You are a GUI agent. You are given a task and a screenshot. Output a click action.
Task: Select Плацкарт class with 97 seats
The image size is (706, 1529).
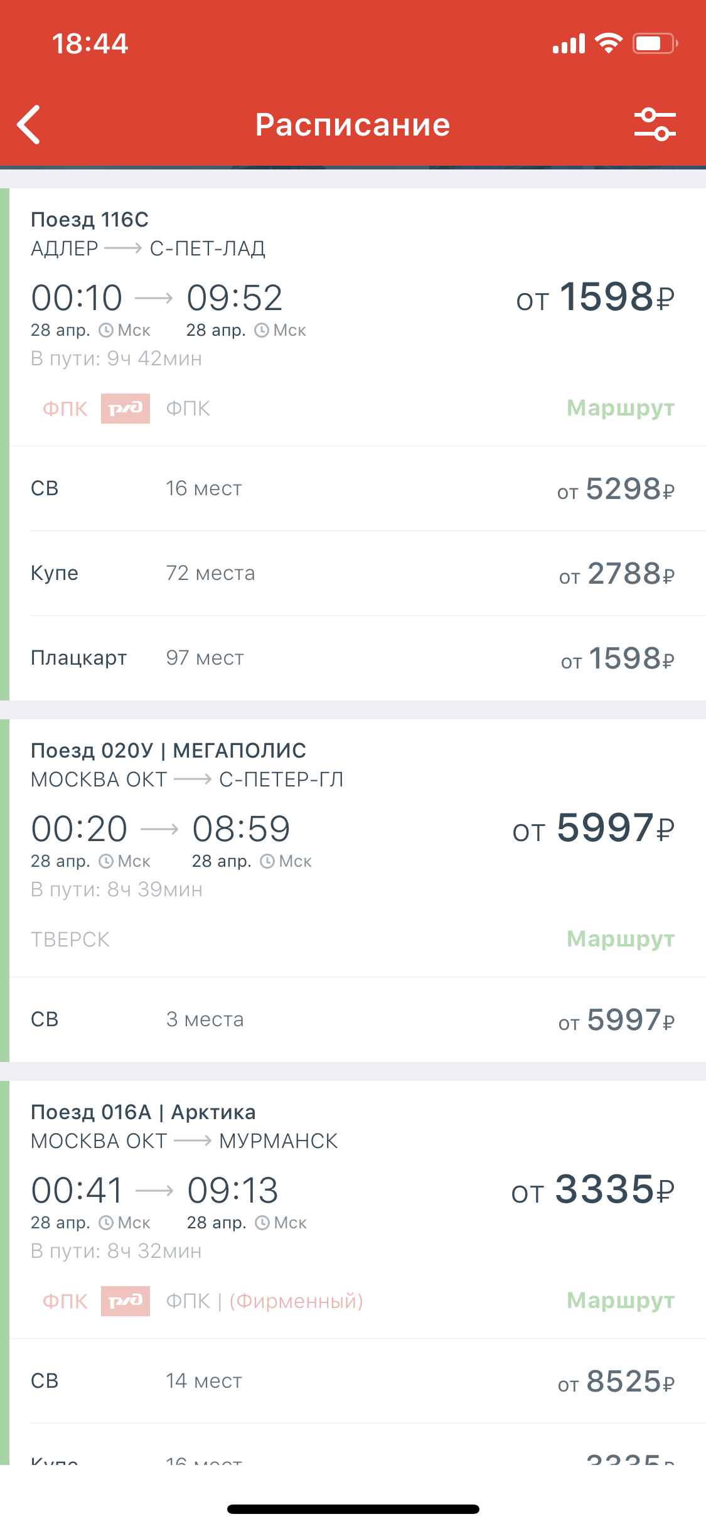[353, 658]
